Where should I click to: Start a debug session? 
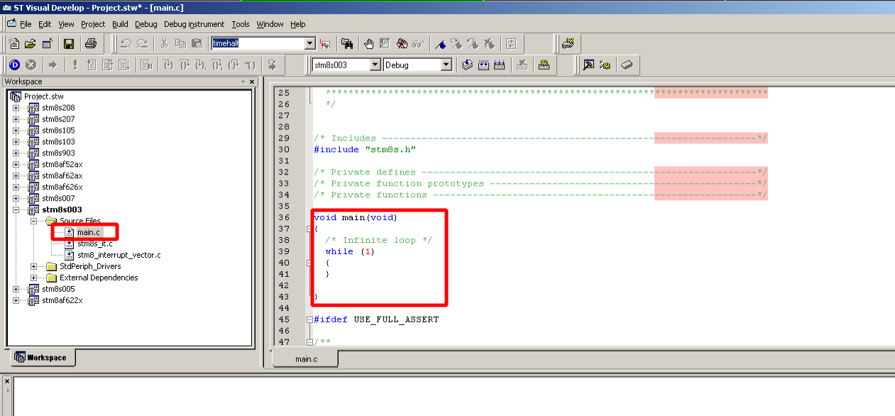click(x=13, y=65)
